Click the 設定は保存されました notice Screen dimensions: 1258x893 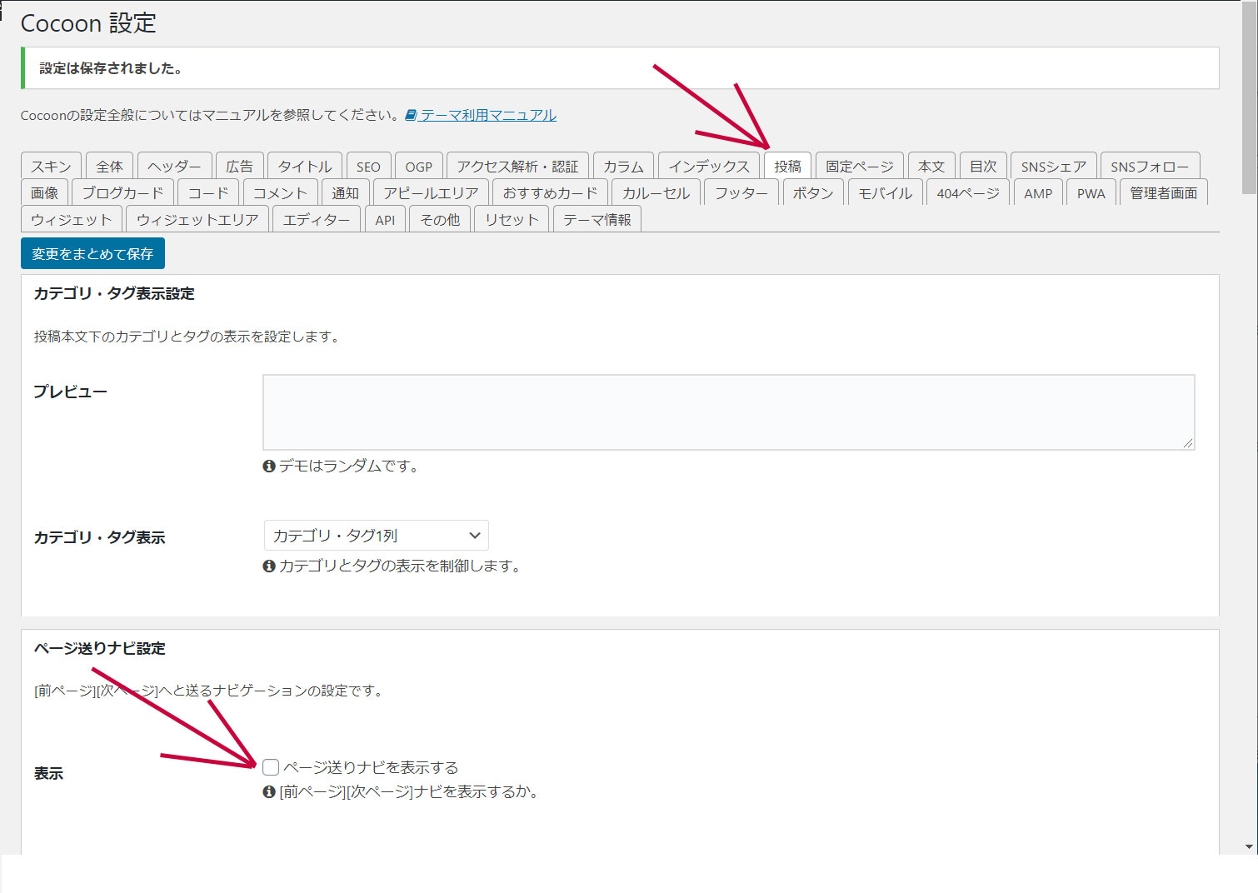click(620, 68)
